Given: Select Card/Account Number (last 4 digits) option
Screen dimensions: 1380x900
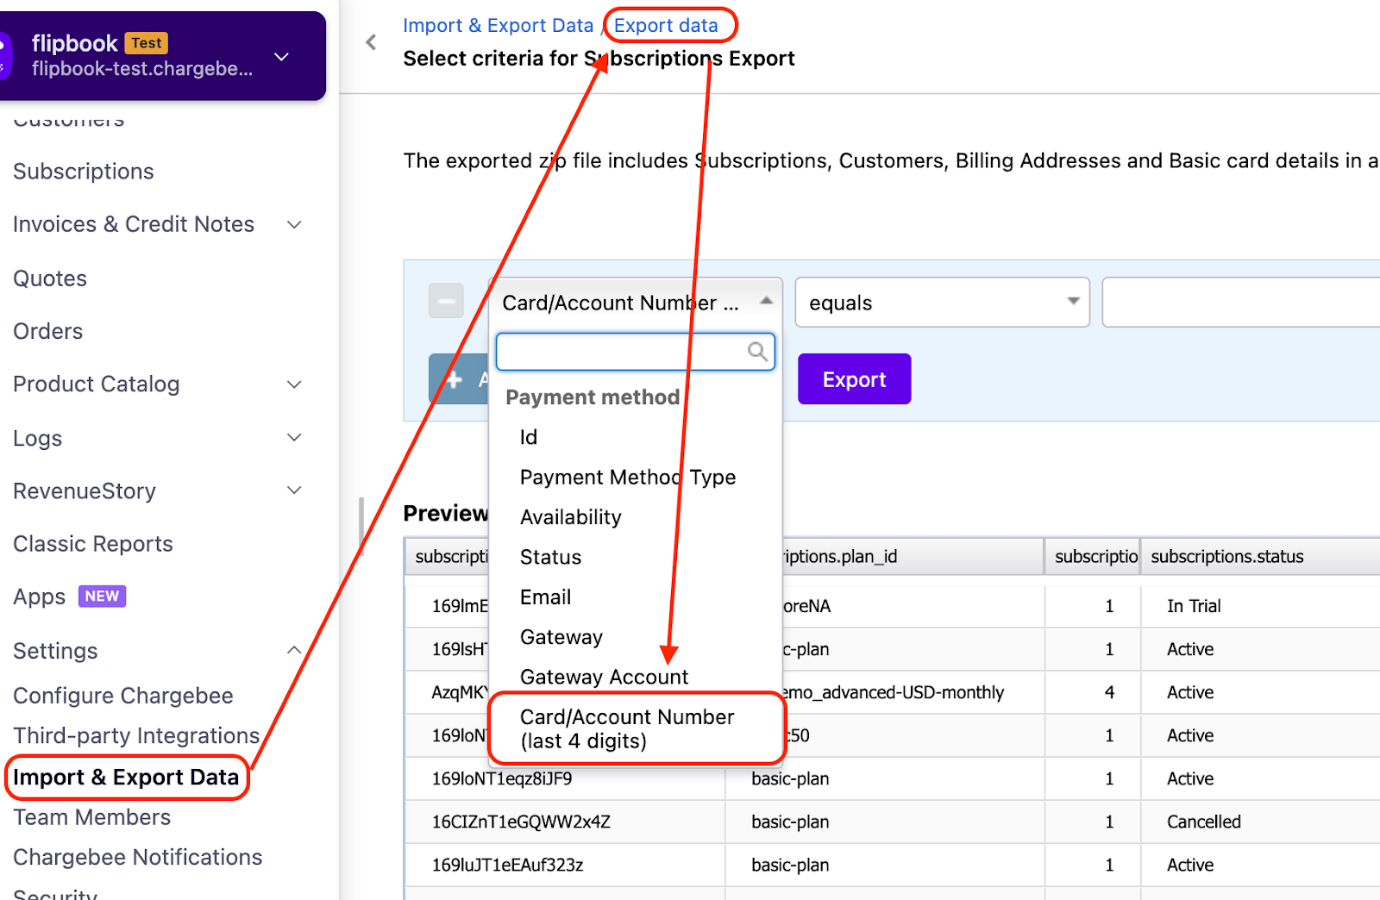Looking at the screenshot, I should [x=627, y=728].
